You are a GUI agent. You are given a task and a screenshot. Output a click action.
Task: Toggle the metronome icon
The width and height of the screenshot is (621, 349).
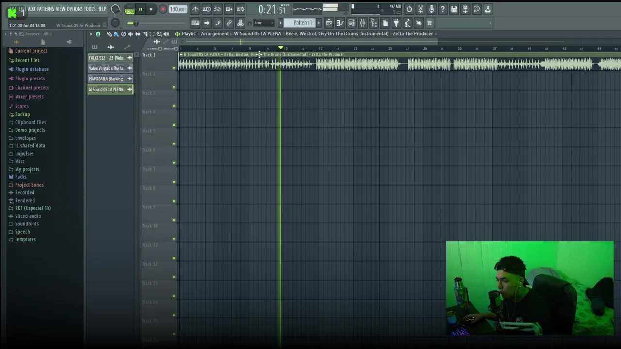click(x=195, y=9)
